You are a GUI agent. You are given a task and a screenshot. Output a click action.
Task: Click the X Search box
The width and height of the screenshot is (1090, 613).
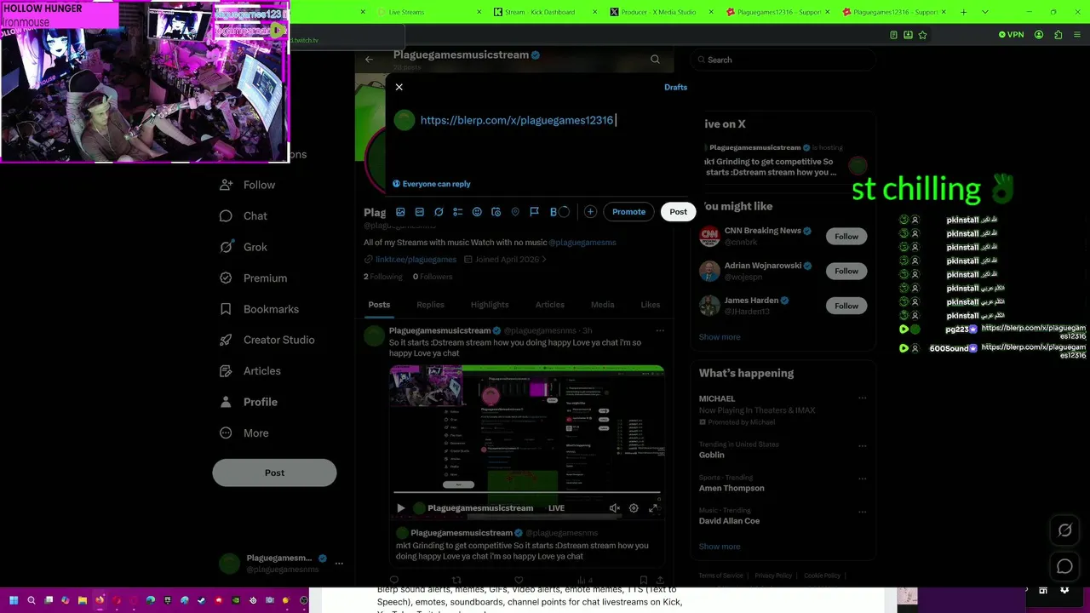pyautogui.click(x=783, y=60)
